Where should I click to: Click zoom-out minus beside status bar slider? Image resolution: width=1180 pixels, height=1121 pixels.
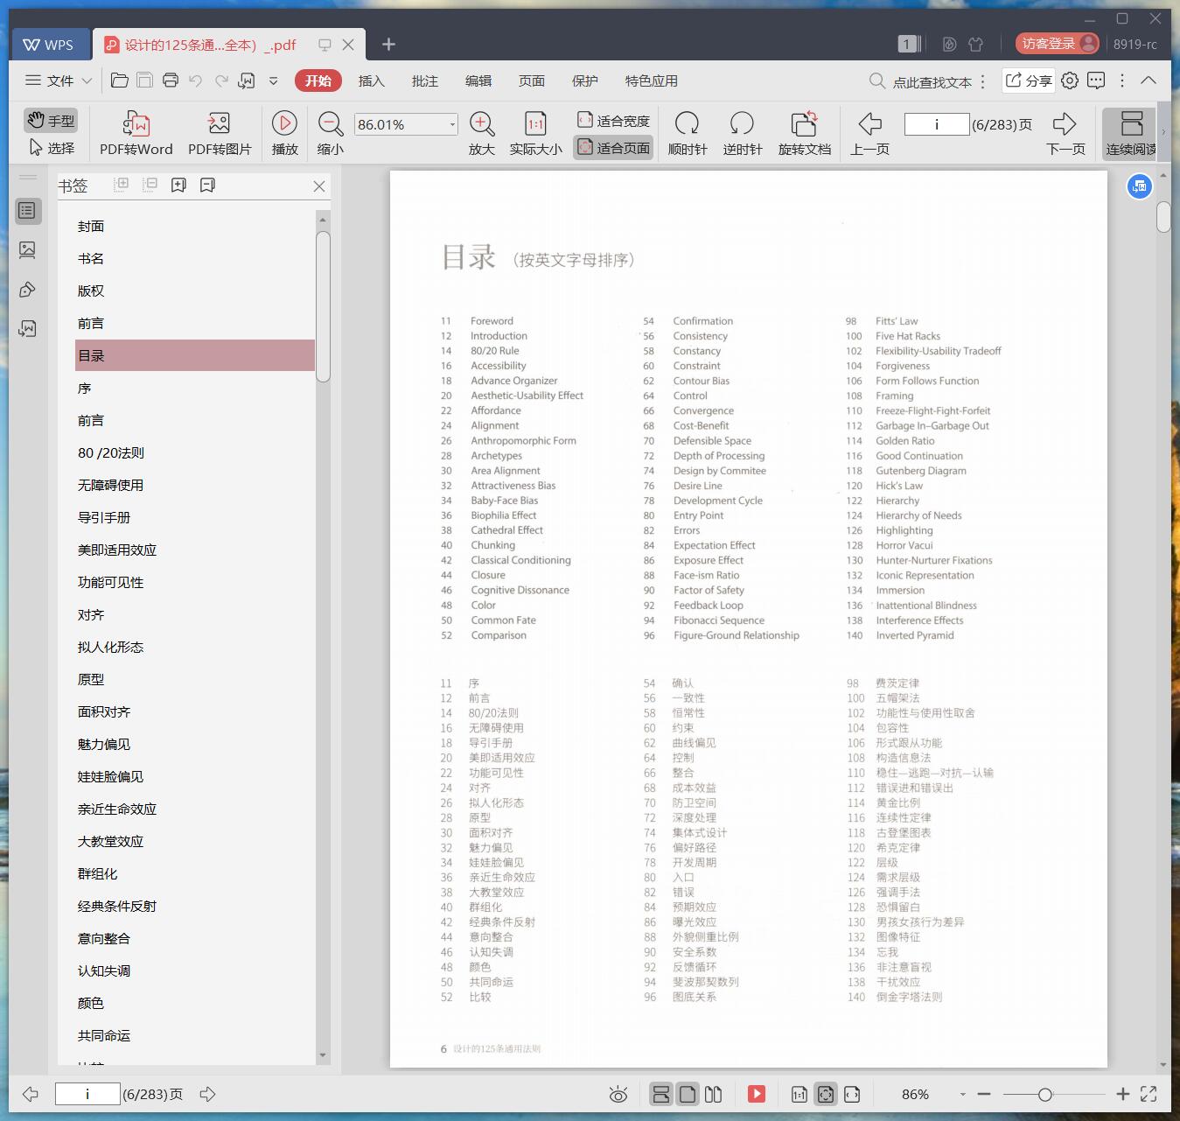coord(984,1094)
